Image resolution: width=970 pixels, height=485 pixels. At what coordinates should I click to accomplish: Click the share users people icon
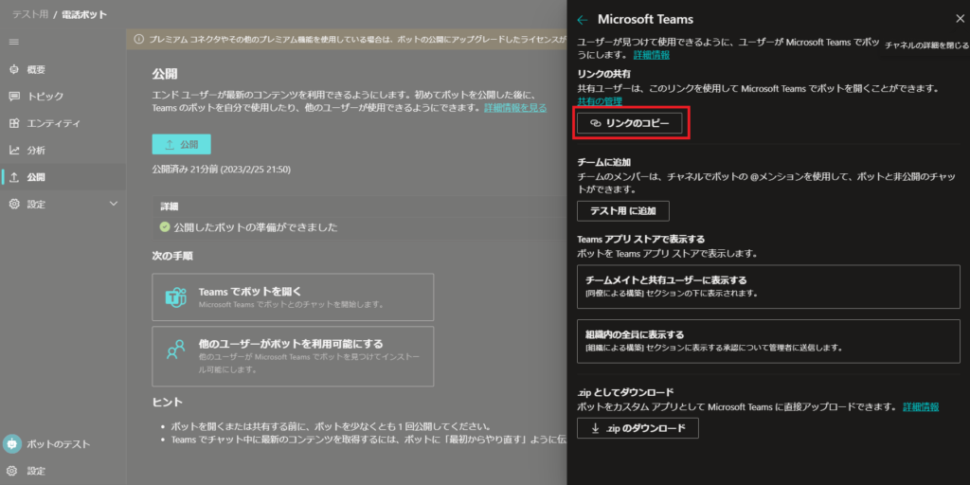[x=176, y=349]
